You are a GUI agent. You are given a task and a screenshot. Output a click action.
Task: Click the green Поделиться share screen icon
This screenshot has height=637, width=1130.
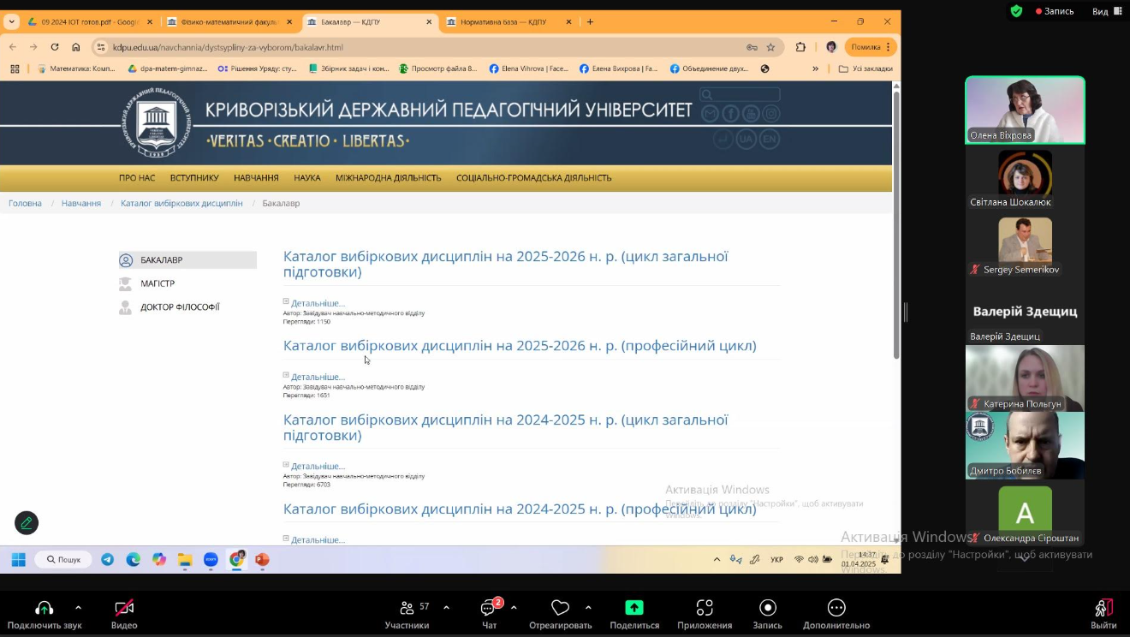pyautogui.click(x=633, y=608)
